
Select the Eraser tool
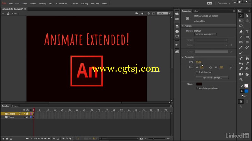[x=241, y=69]
